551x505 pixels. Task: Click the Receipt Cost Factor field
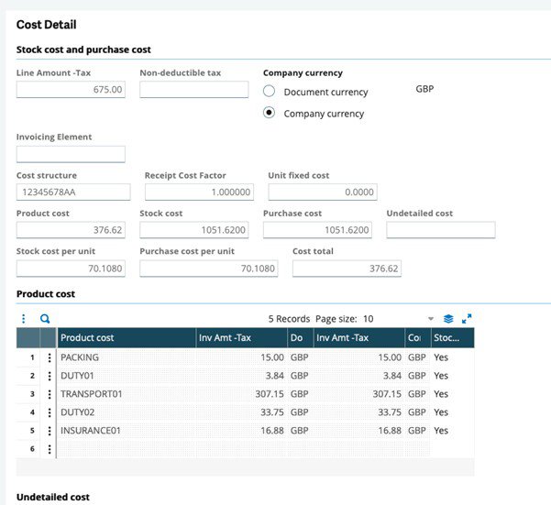(199, 192)
